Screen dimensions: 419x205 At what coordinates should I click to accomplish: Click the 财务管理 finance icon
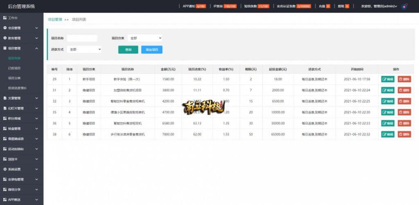point(5,38)
